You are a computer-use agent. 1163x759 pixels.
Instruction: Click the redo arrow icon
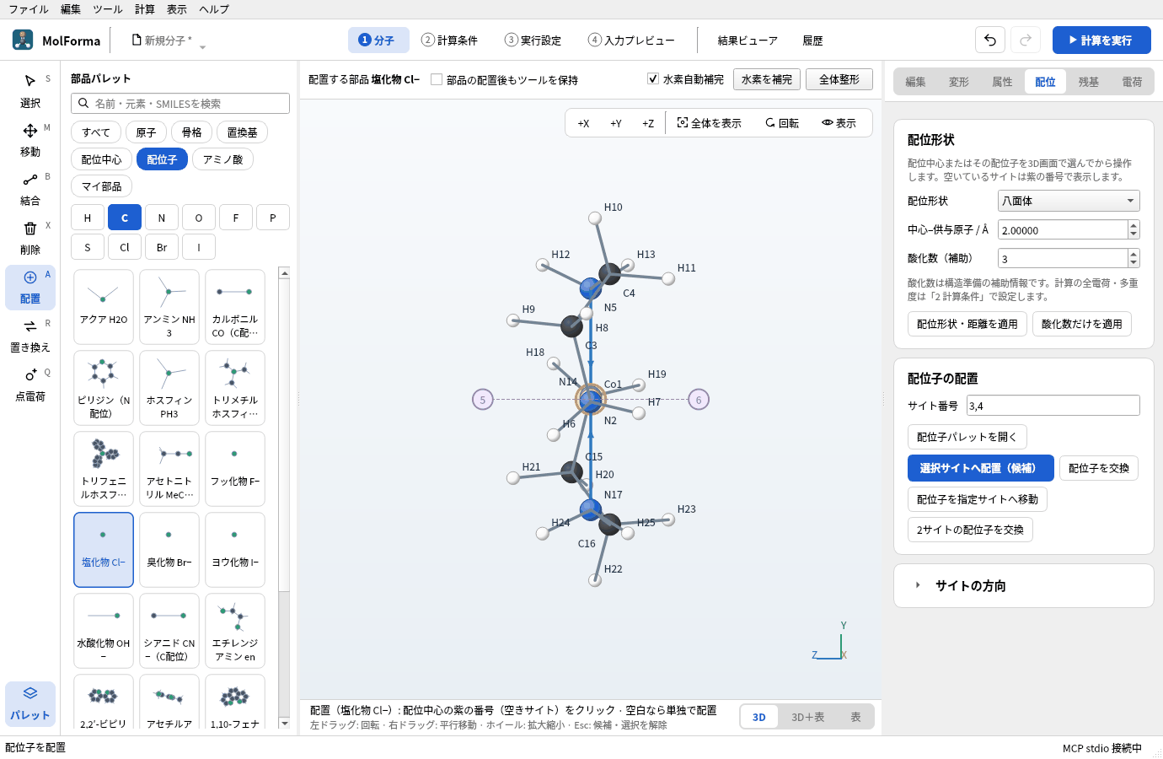[x=1026, y=40]
